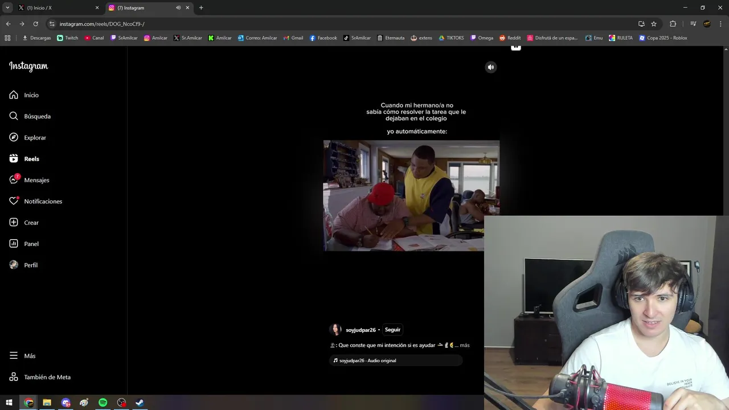Screen dimensions: 729x410
Task: Open Más menu in sidebar
Action: pos(22,356)
